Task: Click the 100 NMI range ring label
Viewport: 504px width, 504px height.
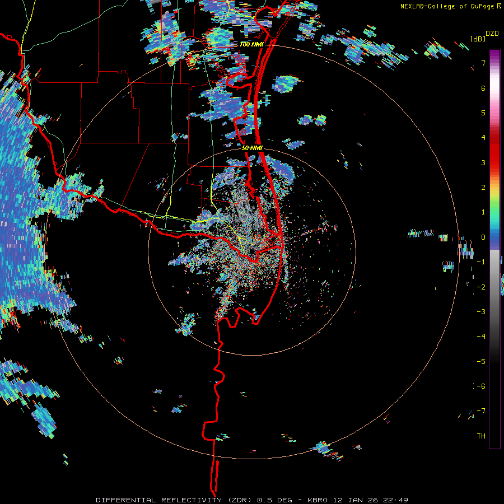Action: click(251, 44)
